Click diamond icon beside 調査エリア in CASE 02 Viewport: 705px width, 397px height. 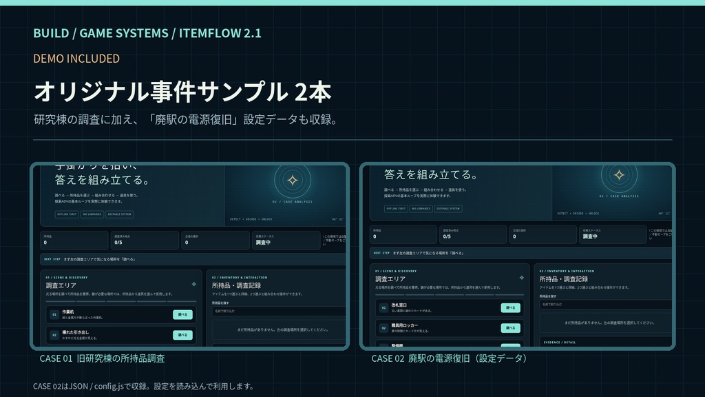(x=522, y=278)
